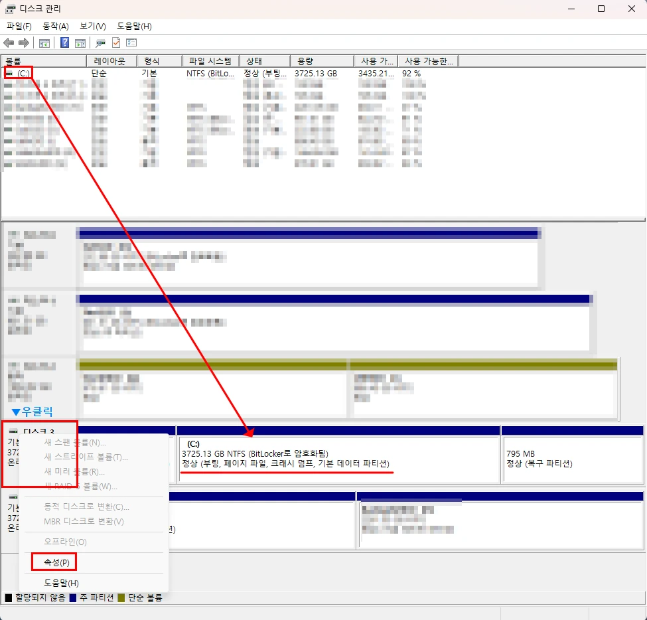Click the black 할당되지 않음 legend swatch
The height and width of the screenshot is (620, 647).
[9, 597]
